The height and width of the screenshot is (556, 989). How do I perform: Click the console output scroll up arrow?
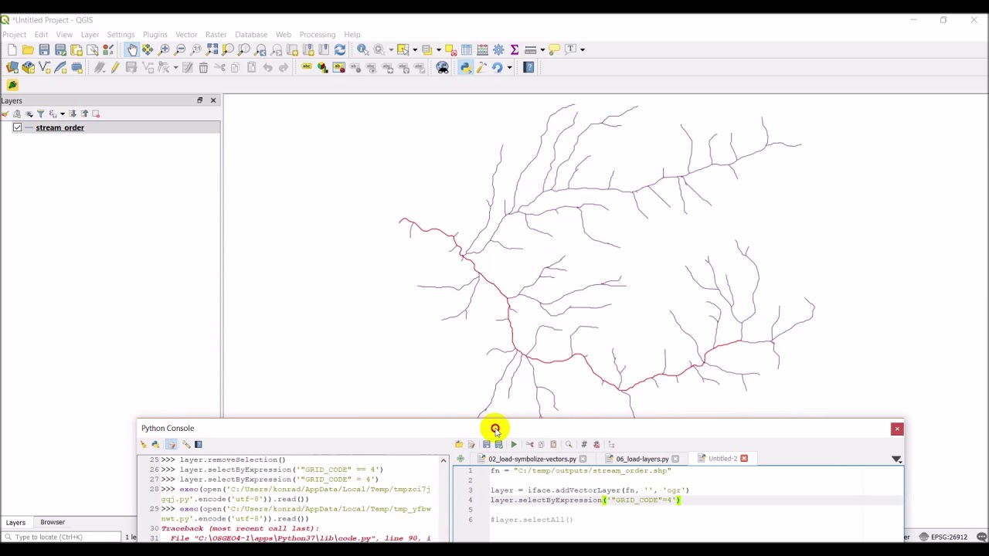444,460
